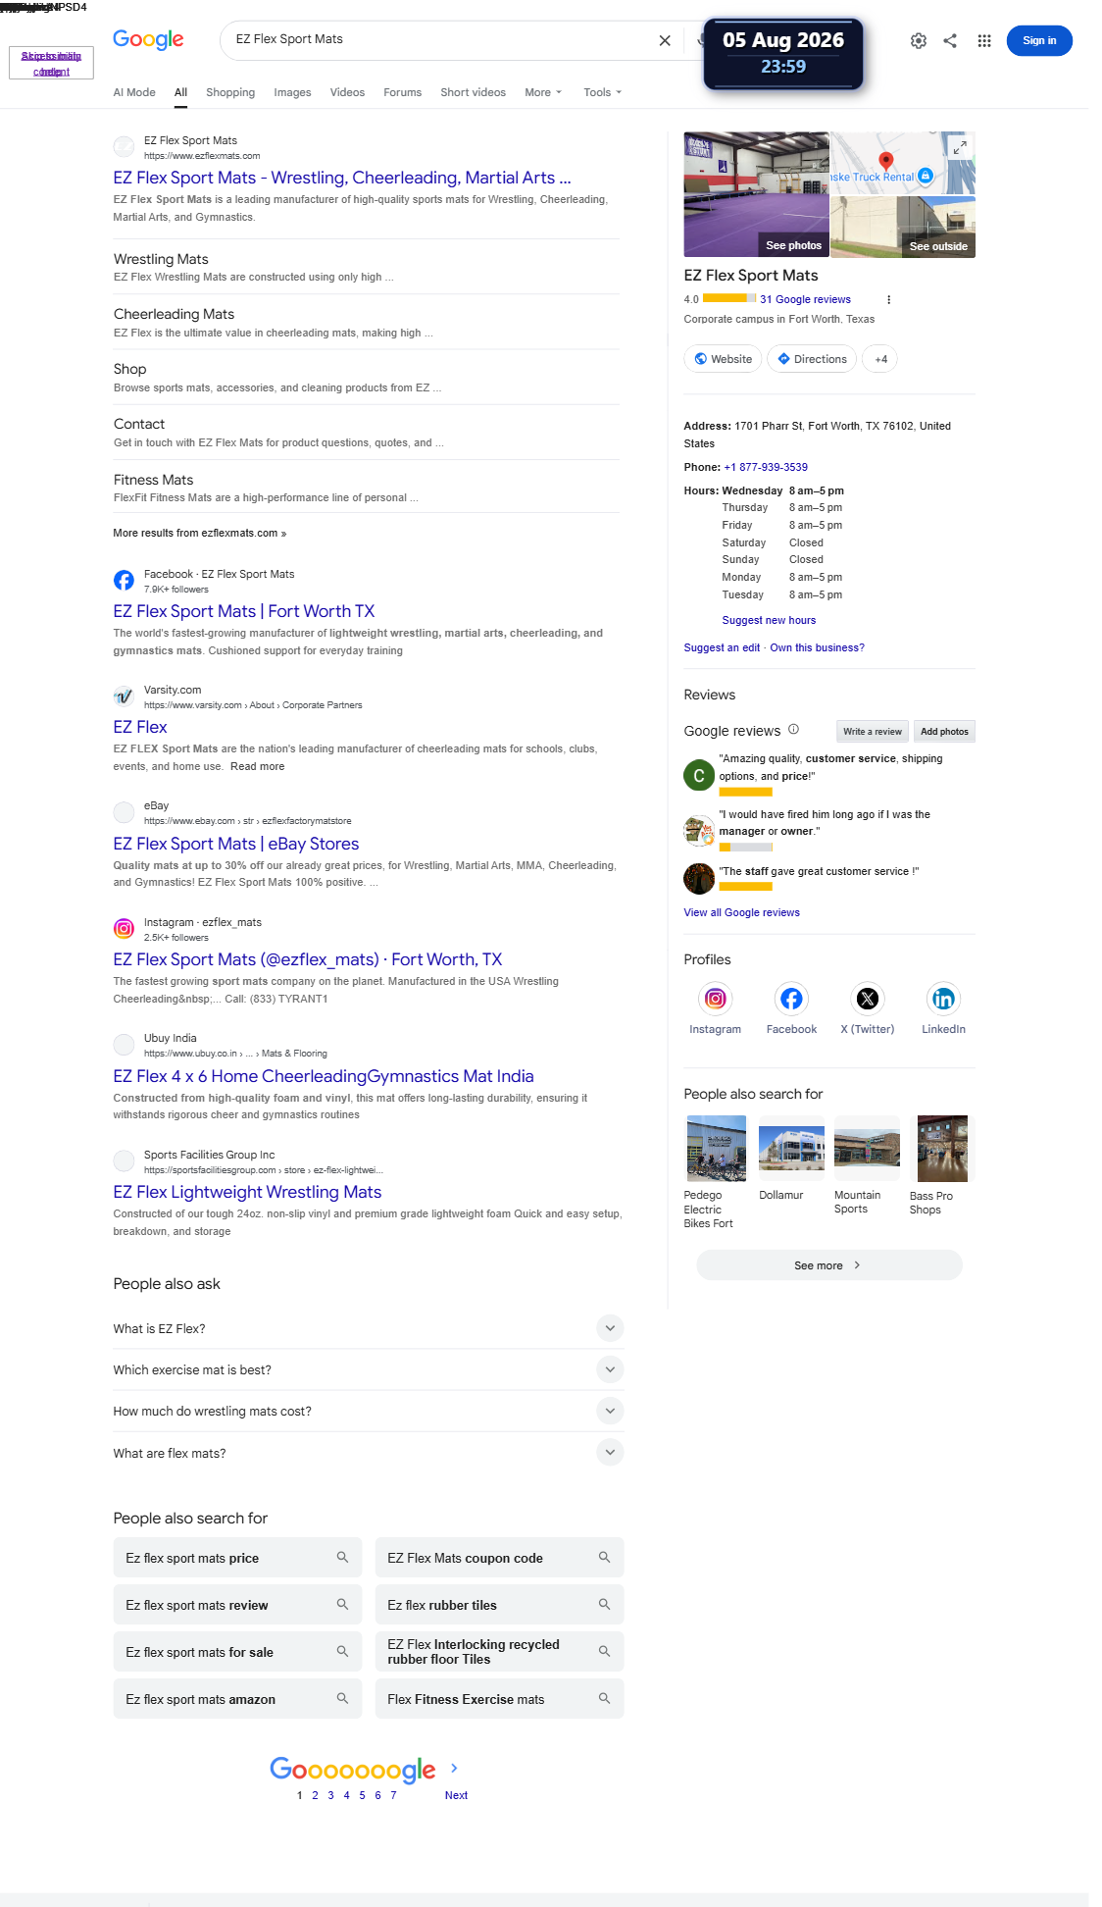1102x1907 pixels.
Task: Switch to Shopping tab
Action: [230, 92]
